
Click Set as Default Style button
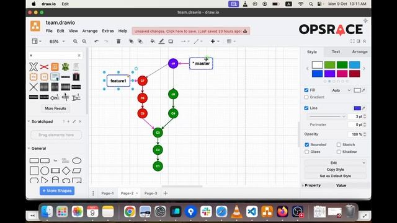(x=335, y=176)
